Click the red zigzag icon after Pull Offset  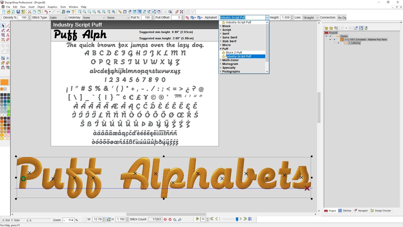coord(188,18)
